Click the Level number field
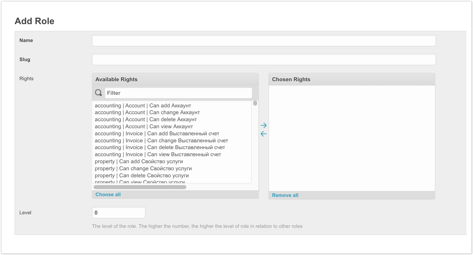 pos(119,213)
